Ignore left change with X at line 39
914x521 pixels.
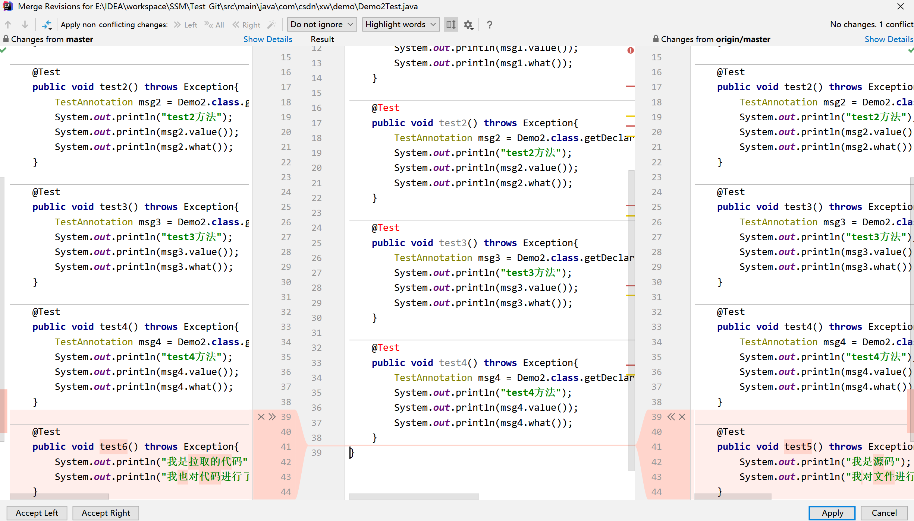(x=261, y=417)
